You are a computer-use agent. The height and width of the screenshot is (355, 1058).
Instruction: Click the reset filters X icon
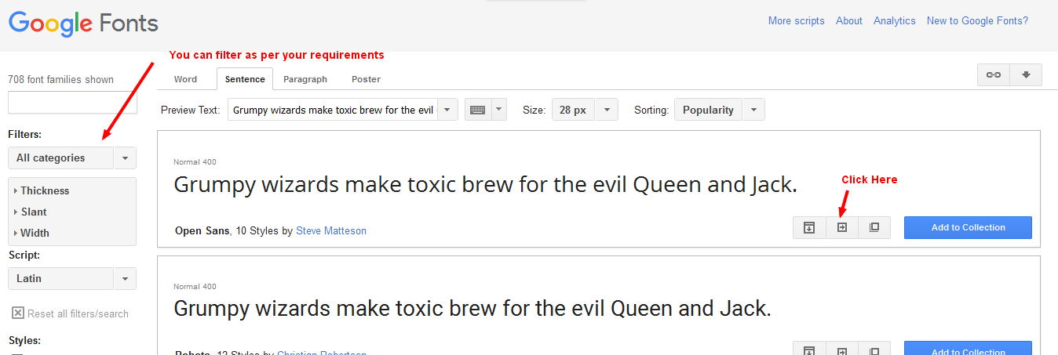17,313
